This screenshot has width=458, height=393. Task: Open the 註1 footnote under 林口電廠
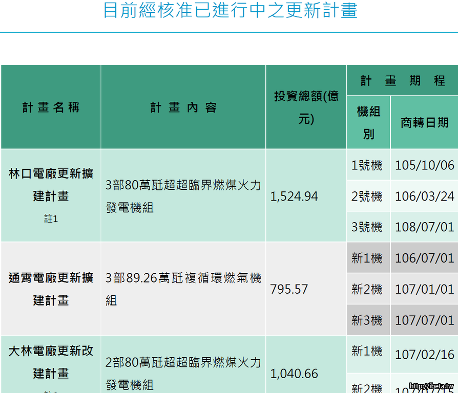(51, 219)
